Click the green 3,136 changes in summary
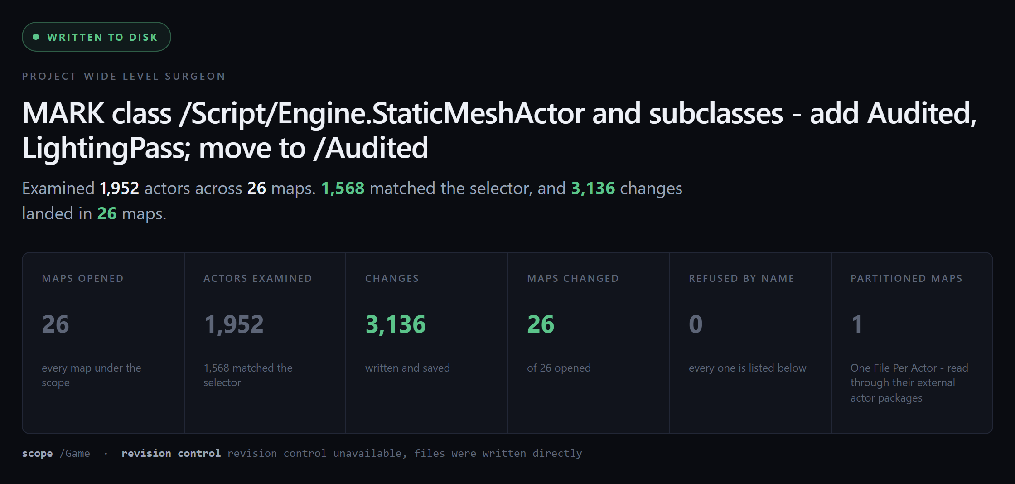The width and height of the screenshot is (1015, 484). click(593, 188)
